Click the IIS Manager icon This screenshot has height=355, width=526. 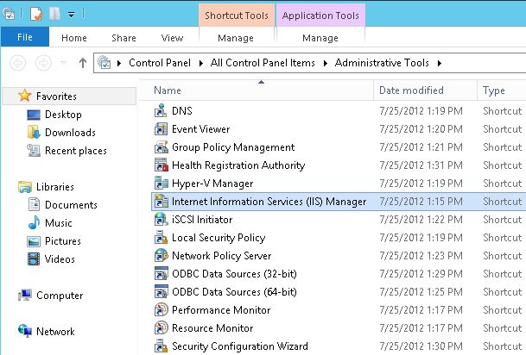(x=161, y=201)
